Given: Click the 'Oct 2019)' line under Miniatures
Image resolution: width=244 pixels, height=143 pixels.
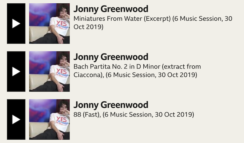Looking at the screenshot, I should (88, 27).
